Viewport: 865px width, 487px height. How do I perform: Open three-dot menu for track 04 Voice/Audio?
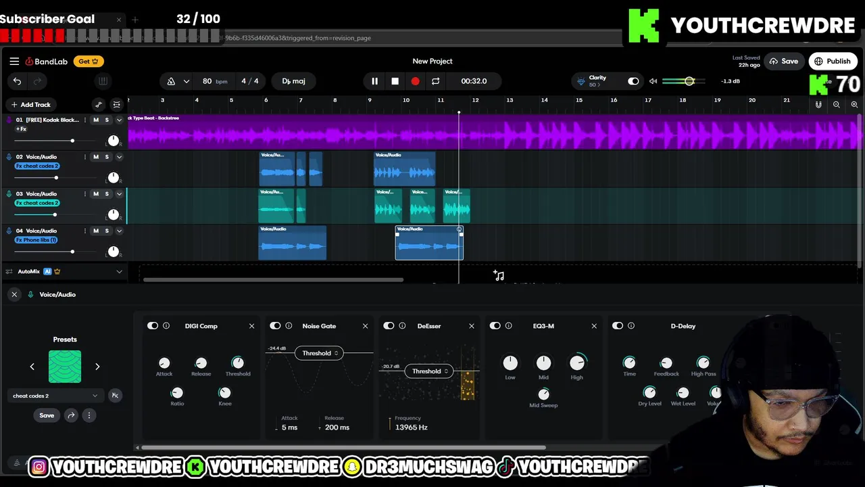point(84,231)
